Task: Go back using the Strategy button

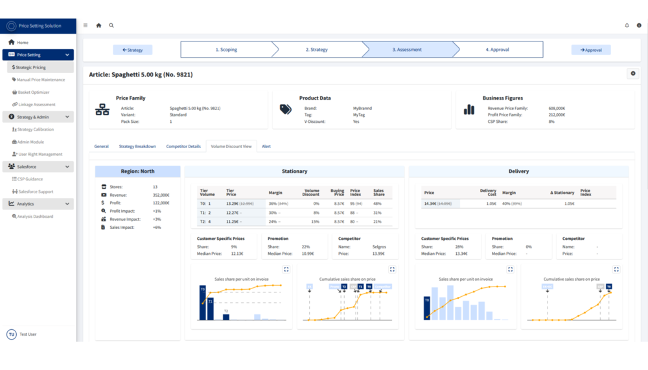Action: (x=133, y=50)
